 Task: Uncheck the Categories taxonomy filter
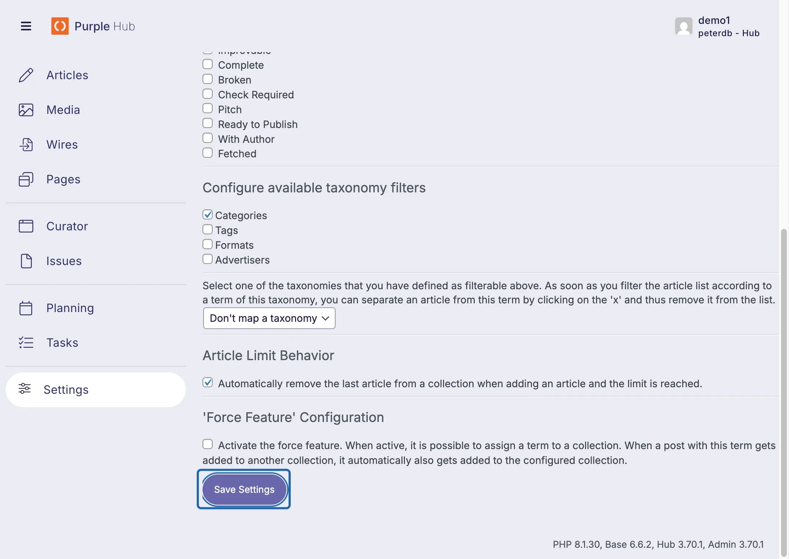click(208, 215)
